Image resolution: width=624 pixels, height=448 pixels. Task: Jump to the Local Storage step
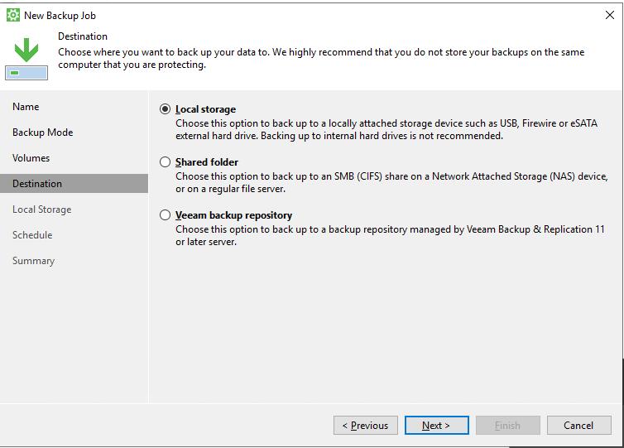tap(41, 210)
